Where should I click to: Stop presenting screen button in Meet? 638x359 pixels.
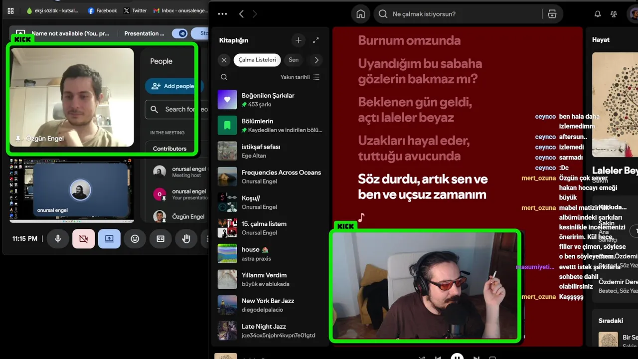[x=109, y=239]
